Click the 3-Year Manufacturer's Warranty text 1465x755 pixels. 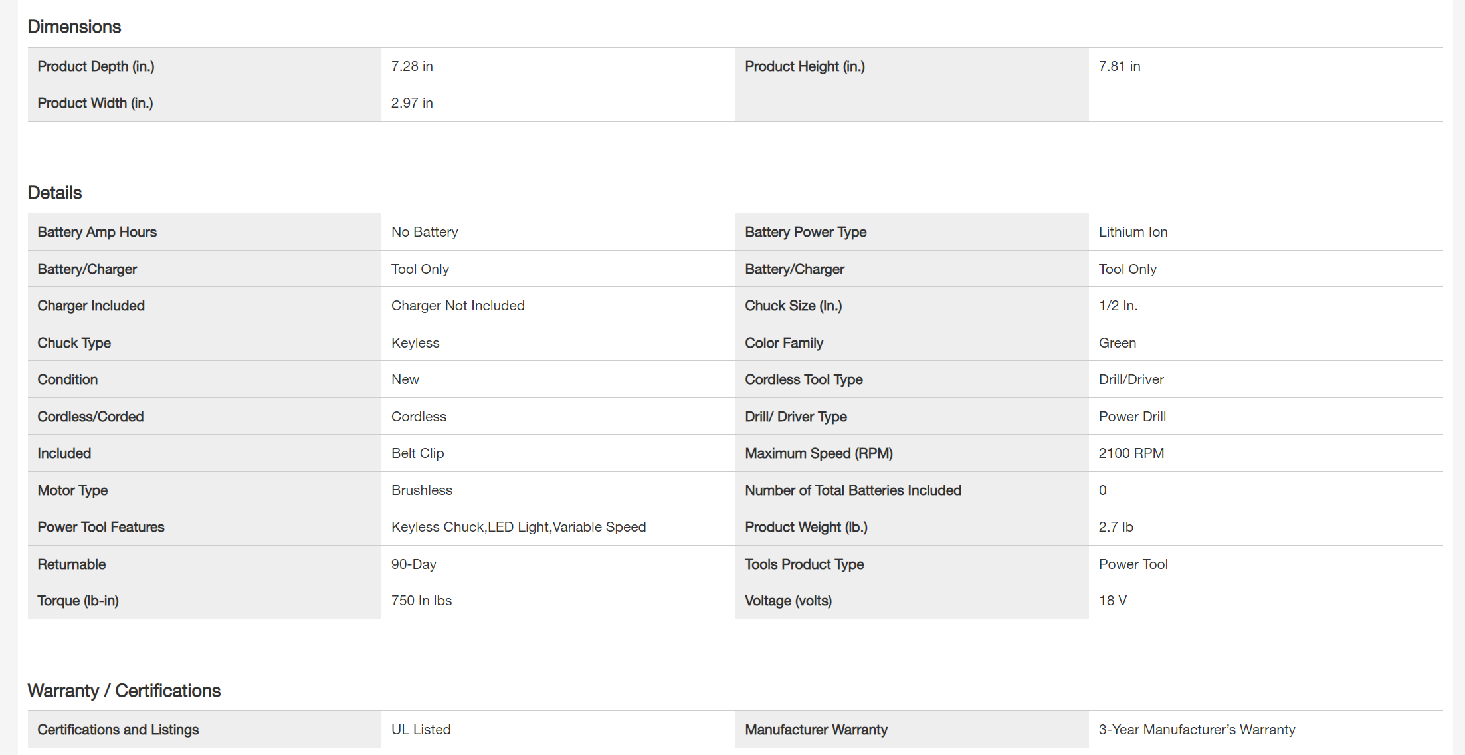click(1197, 730)
